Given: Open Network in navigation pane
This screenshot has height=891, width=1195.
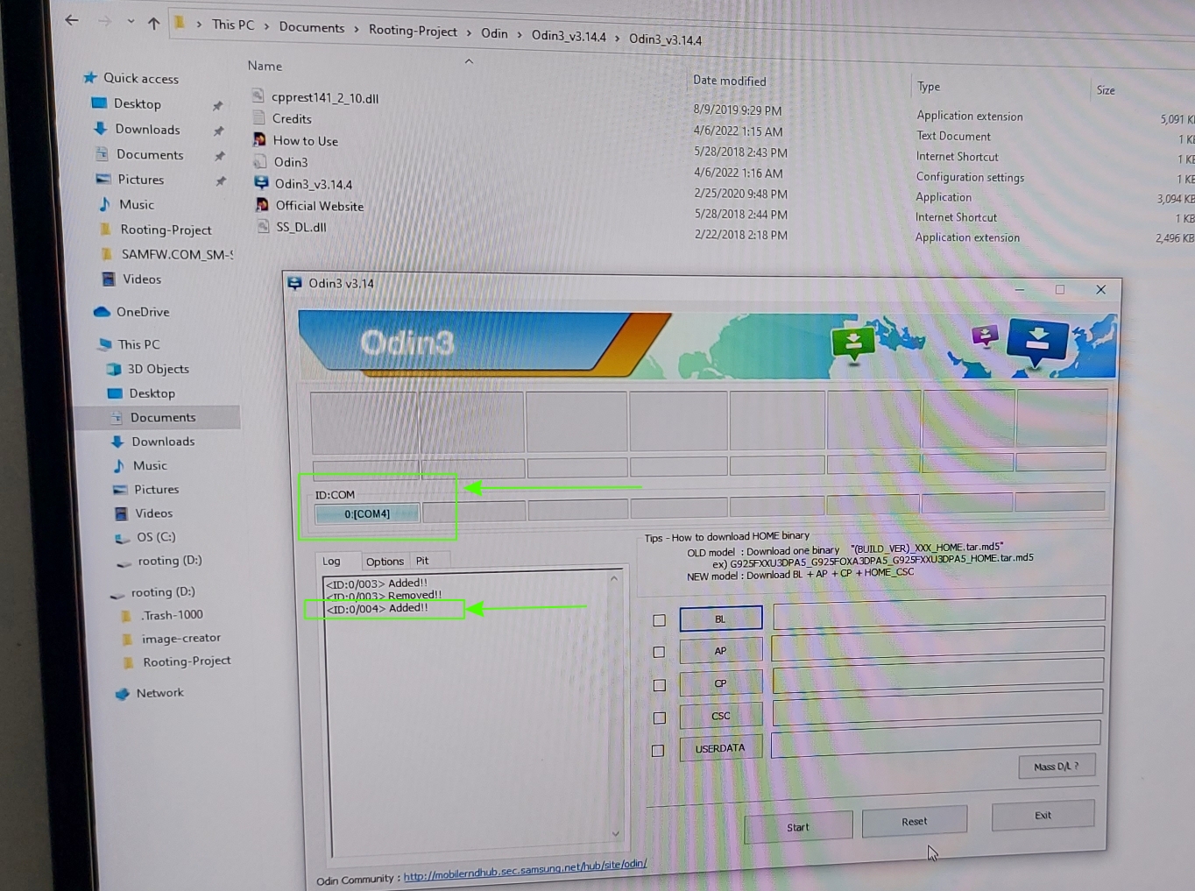Looking at the screenshot, I should [159, 693].
